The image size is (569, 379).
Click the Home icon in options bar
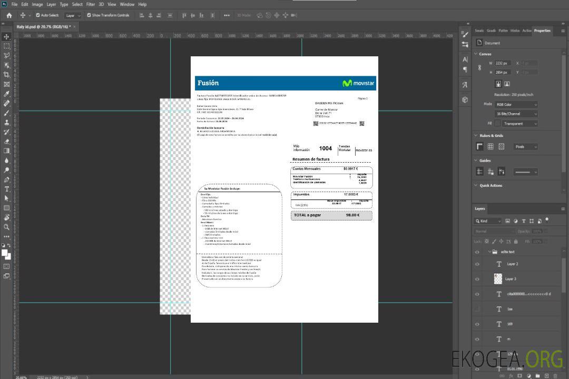(9, 15)
